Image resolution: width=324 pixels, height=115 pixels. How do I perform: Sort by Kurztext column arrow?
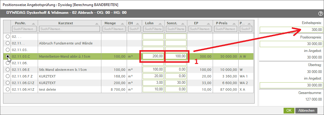click(97, 23)
